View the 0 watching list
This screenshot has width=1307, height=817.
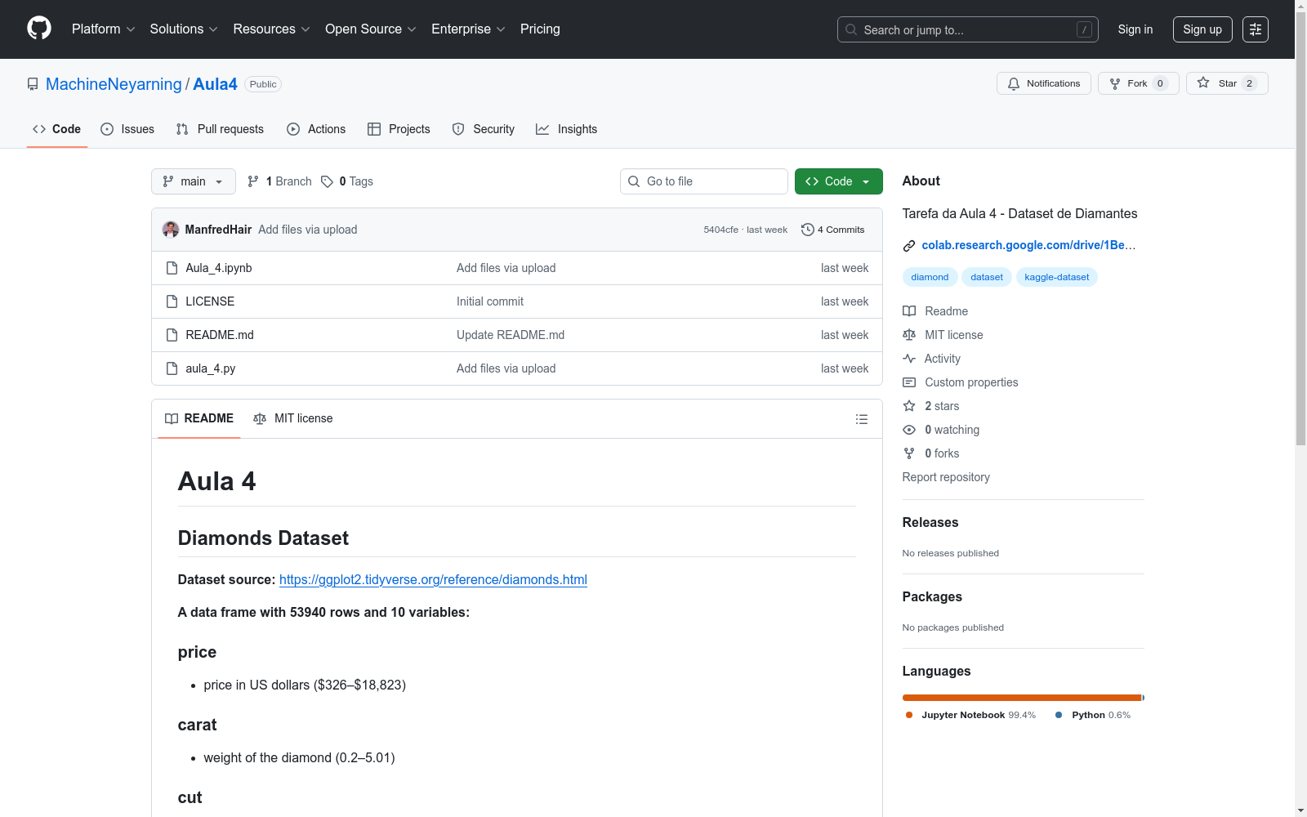point(941,430)
